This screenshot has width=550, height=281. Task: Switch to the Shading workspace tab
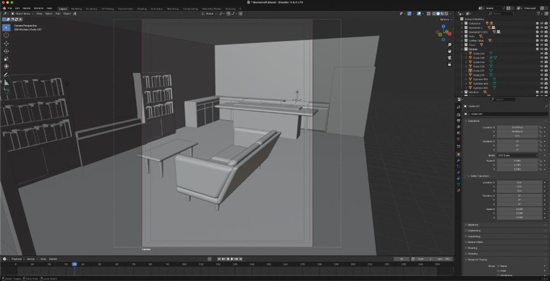pos(142,8)
